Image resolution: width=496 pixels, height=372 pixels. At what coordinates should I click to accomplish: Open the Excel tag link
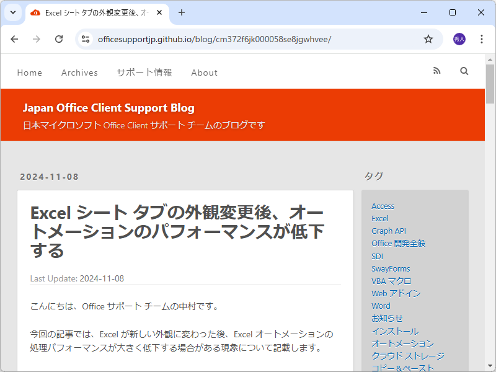[x=380, y=218]
